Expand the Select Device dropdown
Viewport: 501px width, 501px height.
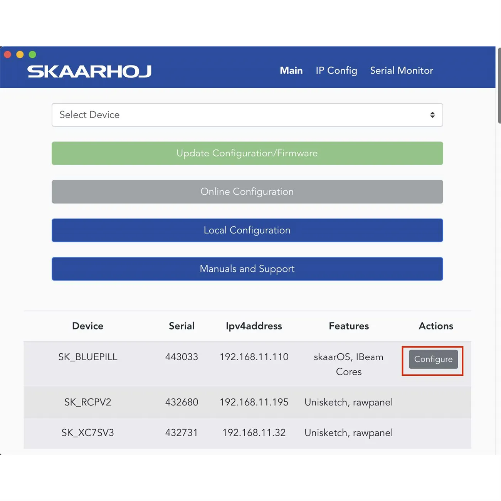(x=247, y=115)
